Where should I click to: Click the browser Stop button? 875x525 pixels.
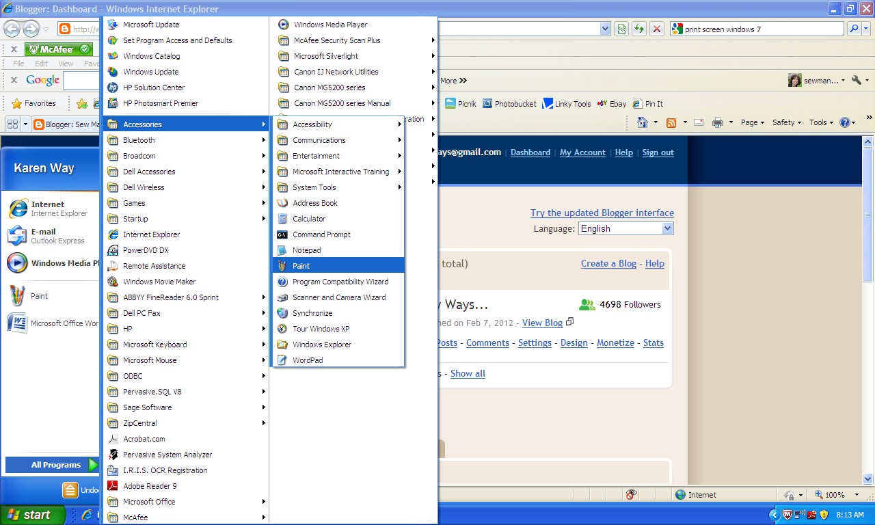[657, 29]
